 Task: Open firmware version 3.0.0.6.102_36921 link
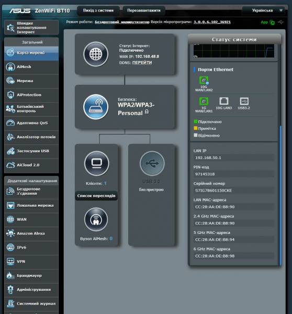click(x=212, y=22)
